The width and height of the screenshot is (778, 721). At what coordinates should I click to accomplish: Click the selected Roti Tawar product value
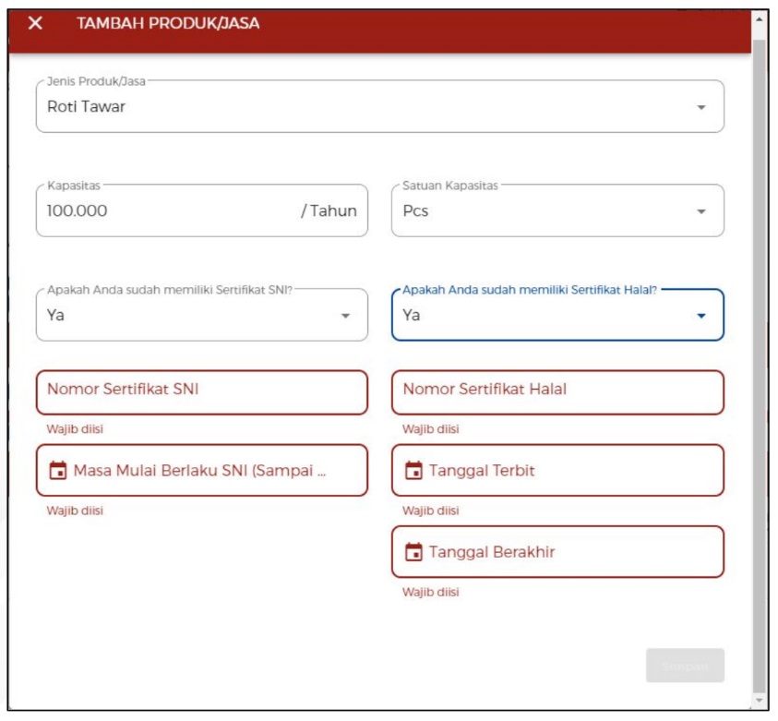pyautogui.click(x=87, y=107)
